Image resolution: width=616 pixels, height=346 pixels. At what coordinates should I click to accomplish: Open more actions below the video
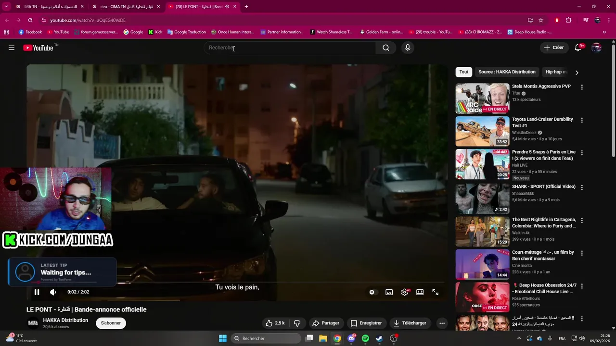tap(442, 323)
